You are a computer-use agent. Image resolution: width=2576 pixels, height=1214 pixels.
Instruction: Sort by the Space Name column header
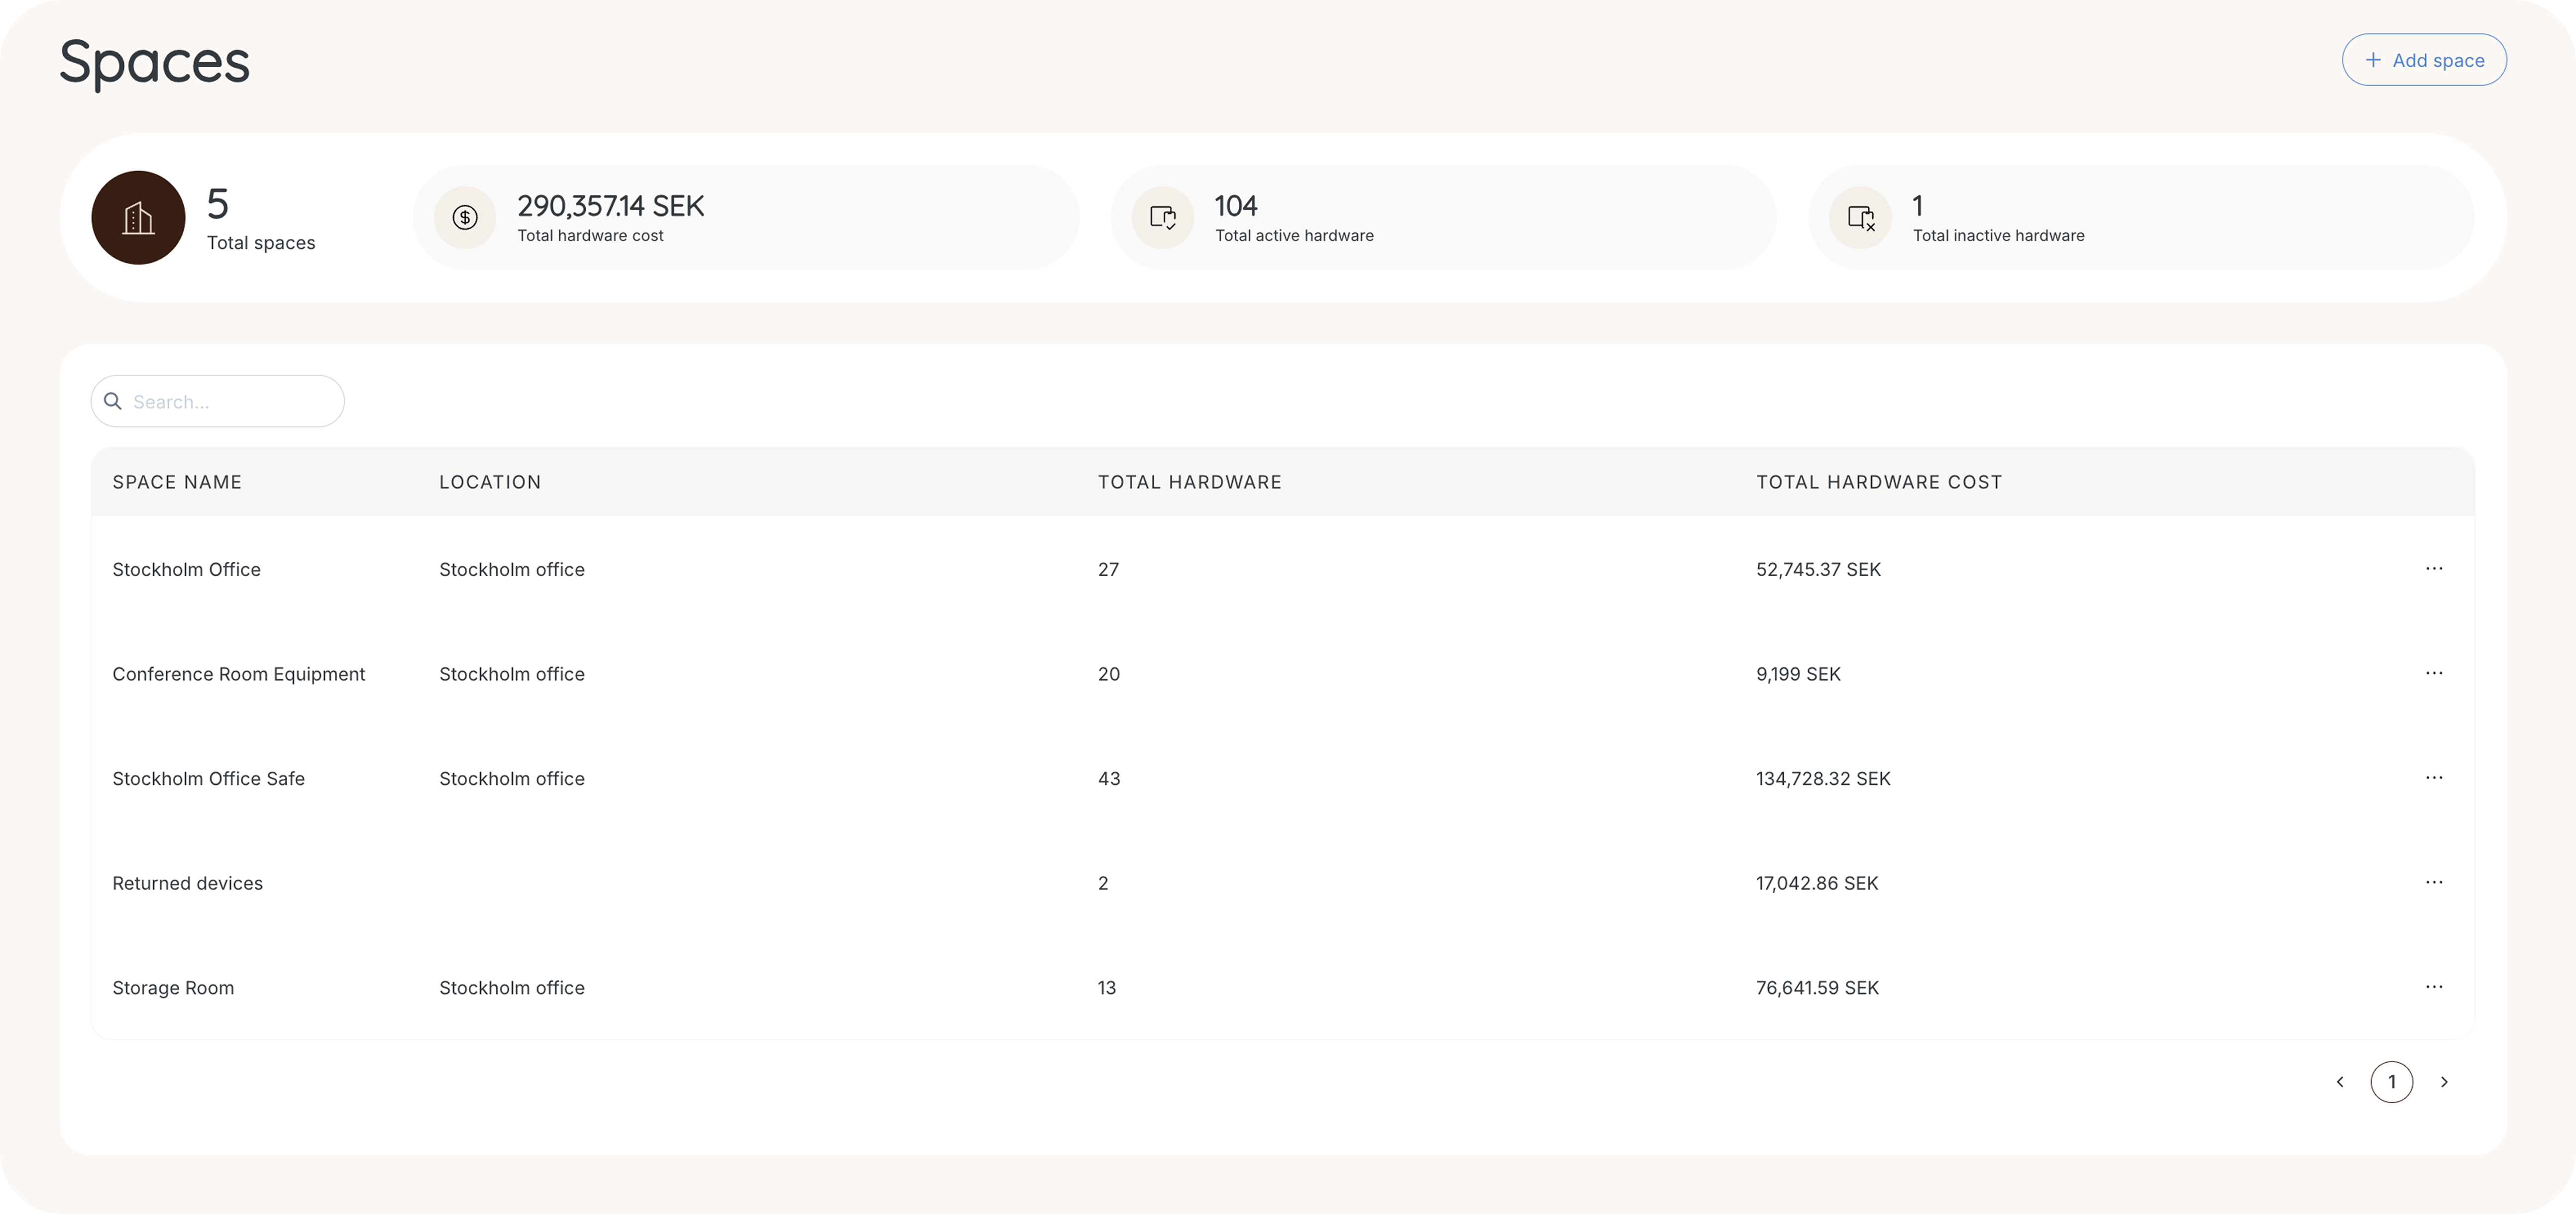point(177,482)
